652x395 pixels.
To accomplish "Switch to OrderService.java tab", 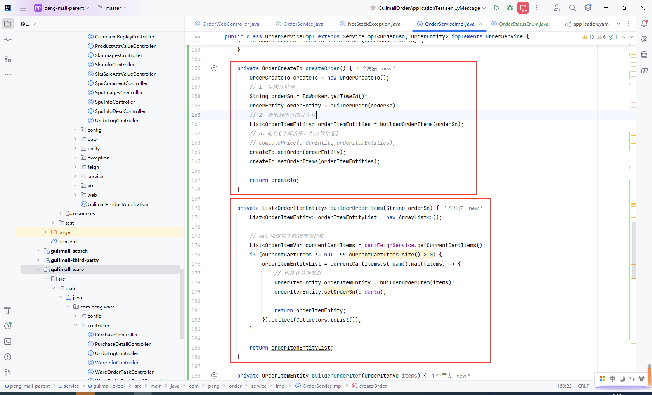I will (x=299, y=24).
